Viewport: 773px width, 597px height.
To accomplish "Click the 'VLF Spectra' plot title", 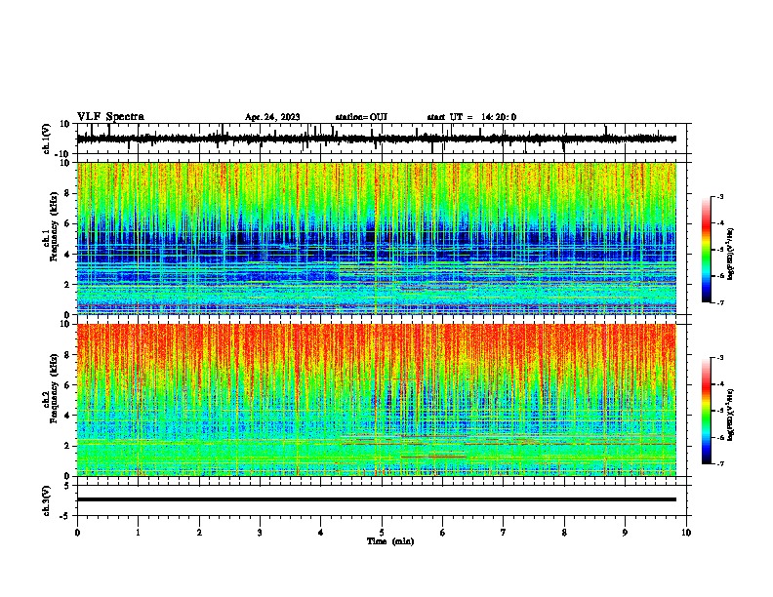I will [x=110, y=117].
